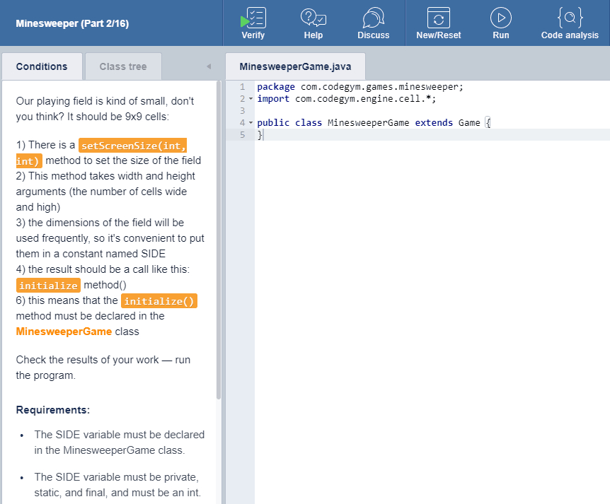Switch to the Conditions tab
Viewport: 610px width, 504px height.
[42, 66]
